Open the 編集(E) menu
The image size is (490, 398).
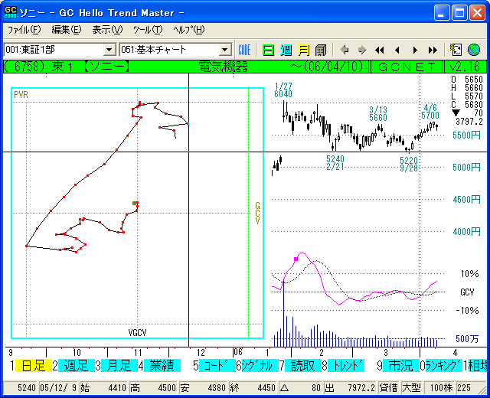(x=67, y=30)
